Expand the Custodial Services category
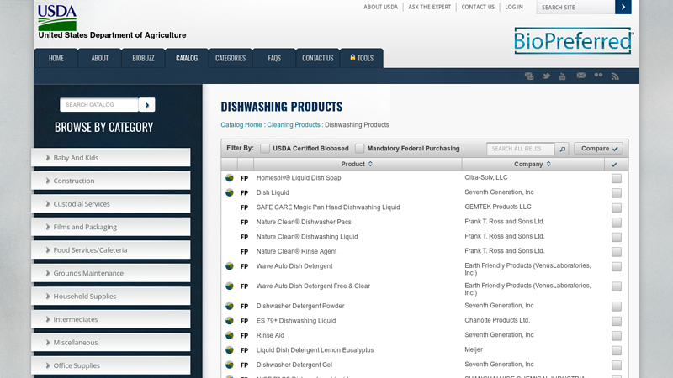This screenshot has width=673, height=378. tap(111, 203)
